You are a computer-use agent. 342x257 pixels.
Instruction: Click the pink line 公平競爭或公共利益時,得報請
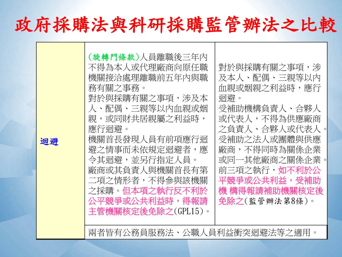click(x=148, y=201)
